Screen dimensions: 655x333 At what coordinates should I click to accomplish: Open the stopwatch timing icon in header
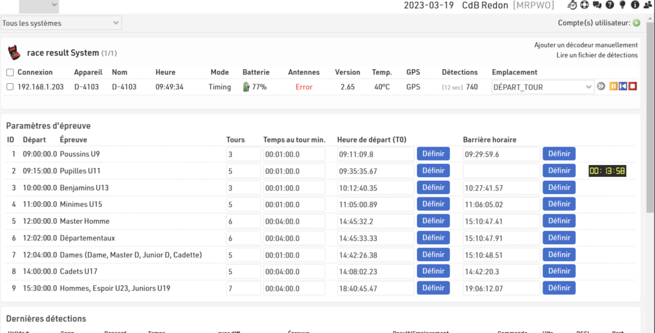[x=572, y=5]
